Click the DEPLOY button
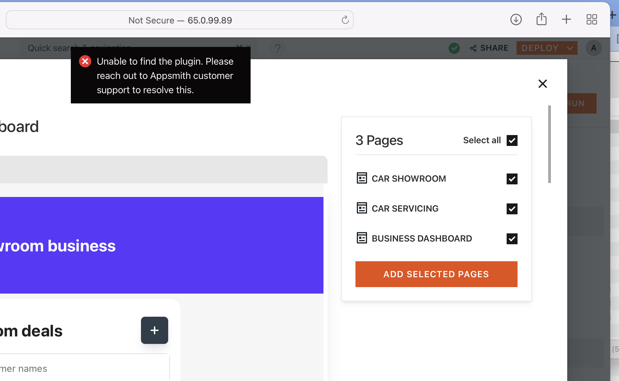619x381 pixels. [x=540, y=48]
